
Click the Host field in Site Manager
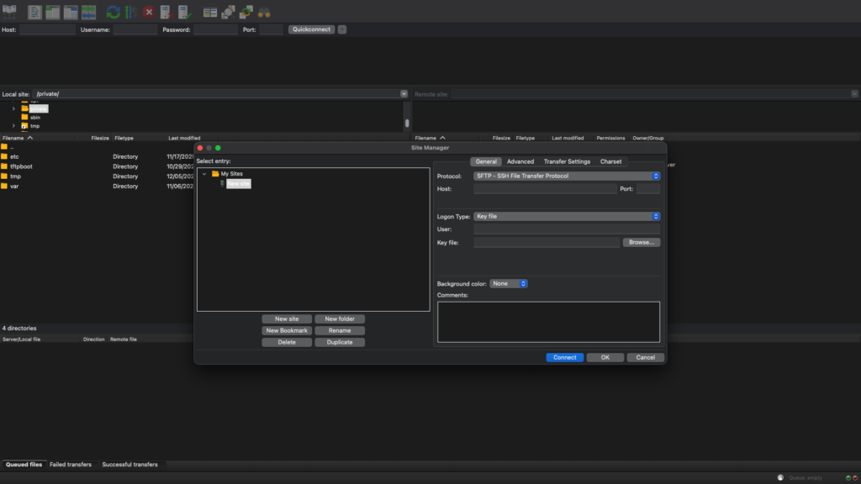[545, 189]
